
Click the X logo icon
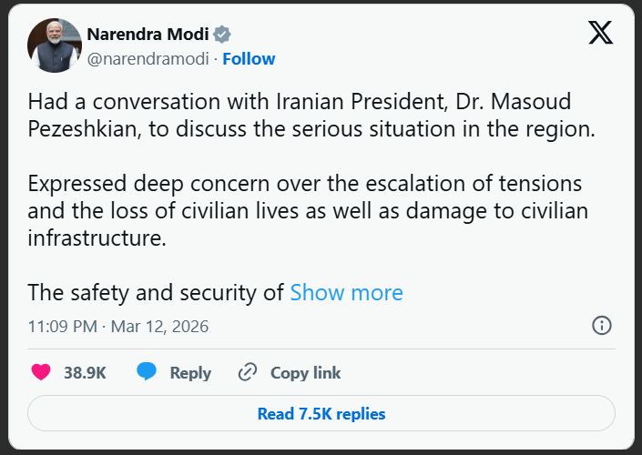point(600,34)
